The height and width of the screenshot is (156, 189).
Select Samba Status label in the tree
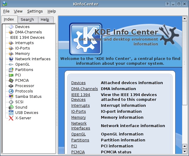tap(28, 97)
